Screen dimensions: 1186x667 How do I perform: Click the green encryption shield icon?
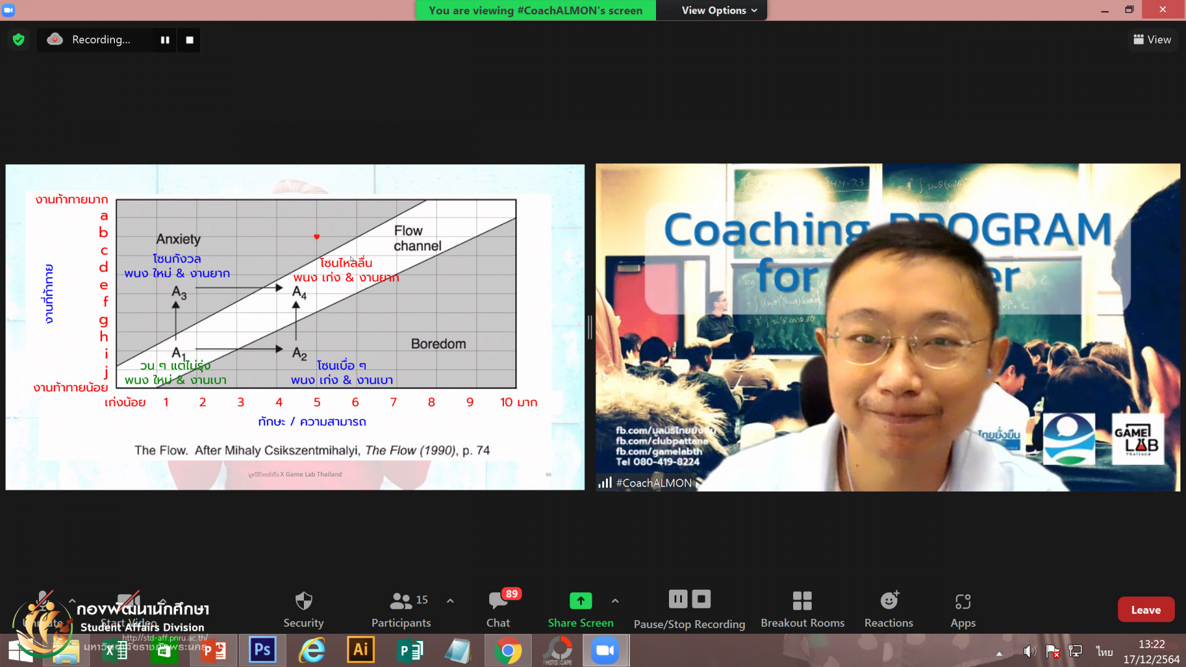19,40
